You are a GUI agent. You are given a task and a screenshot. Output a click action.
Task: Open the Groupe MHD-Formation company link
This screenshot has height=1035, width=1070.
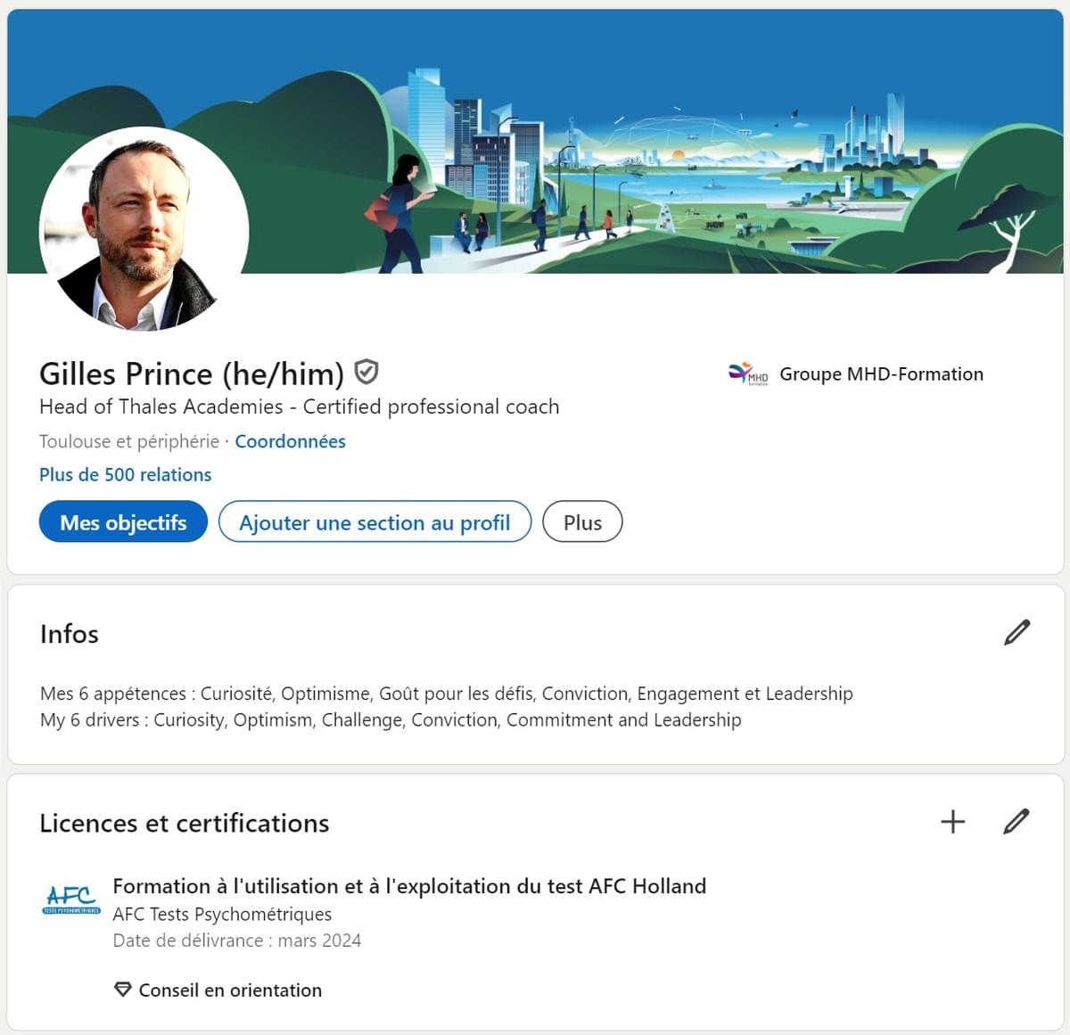881,374
